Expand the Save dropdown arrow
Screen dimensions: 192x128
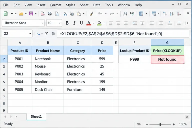36,14
